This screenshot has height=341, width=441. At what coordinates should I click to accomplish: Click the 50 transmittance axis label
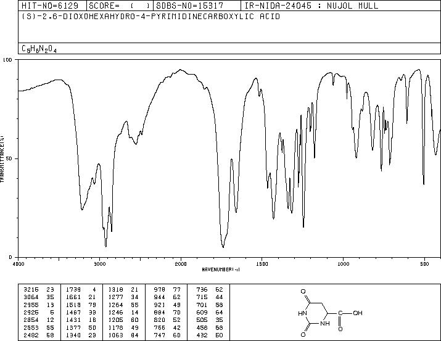pyautogui.click(x=10, y=158)
